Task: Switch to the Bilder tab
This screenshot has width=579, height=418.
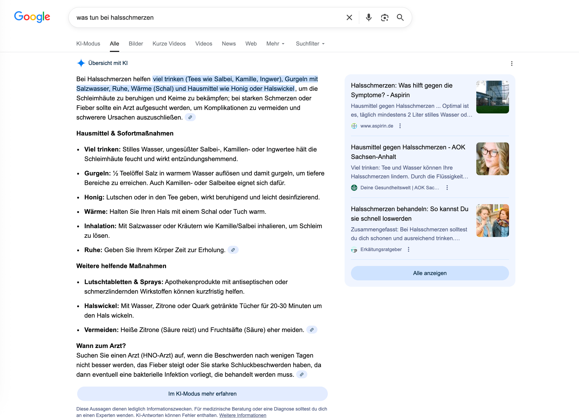Action: click(x=136, y=44)
